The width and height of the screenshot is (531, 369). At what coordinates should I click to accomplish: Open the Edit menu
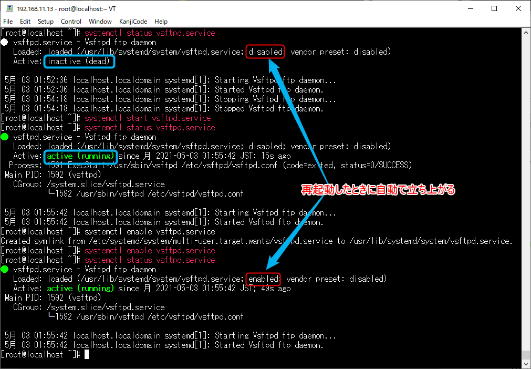click(25, 22)
